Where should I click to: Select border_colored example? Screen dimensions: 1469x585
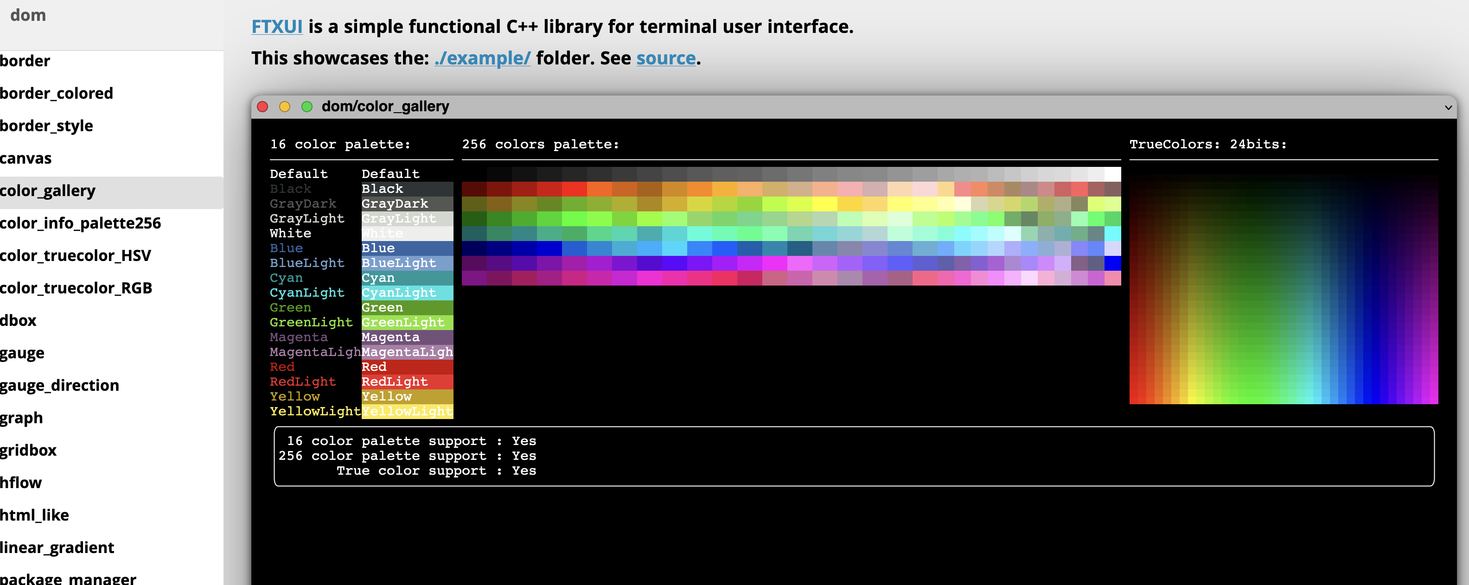coord(112,93)
